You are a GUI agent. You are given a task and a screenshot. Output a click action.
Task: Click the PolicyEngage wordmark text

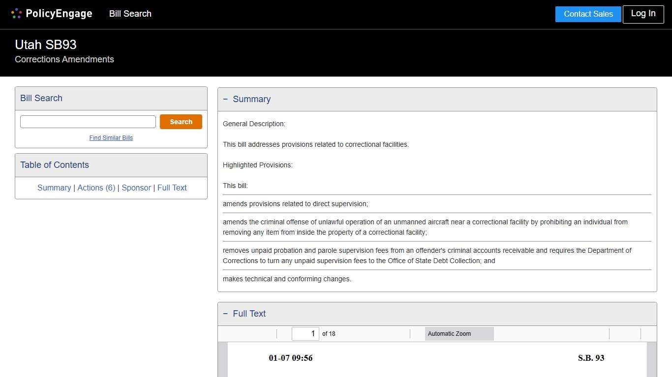(59, 14)
